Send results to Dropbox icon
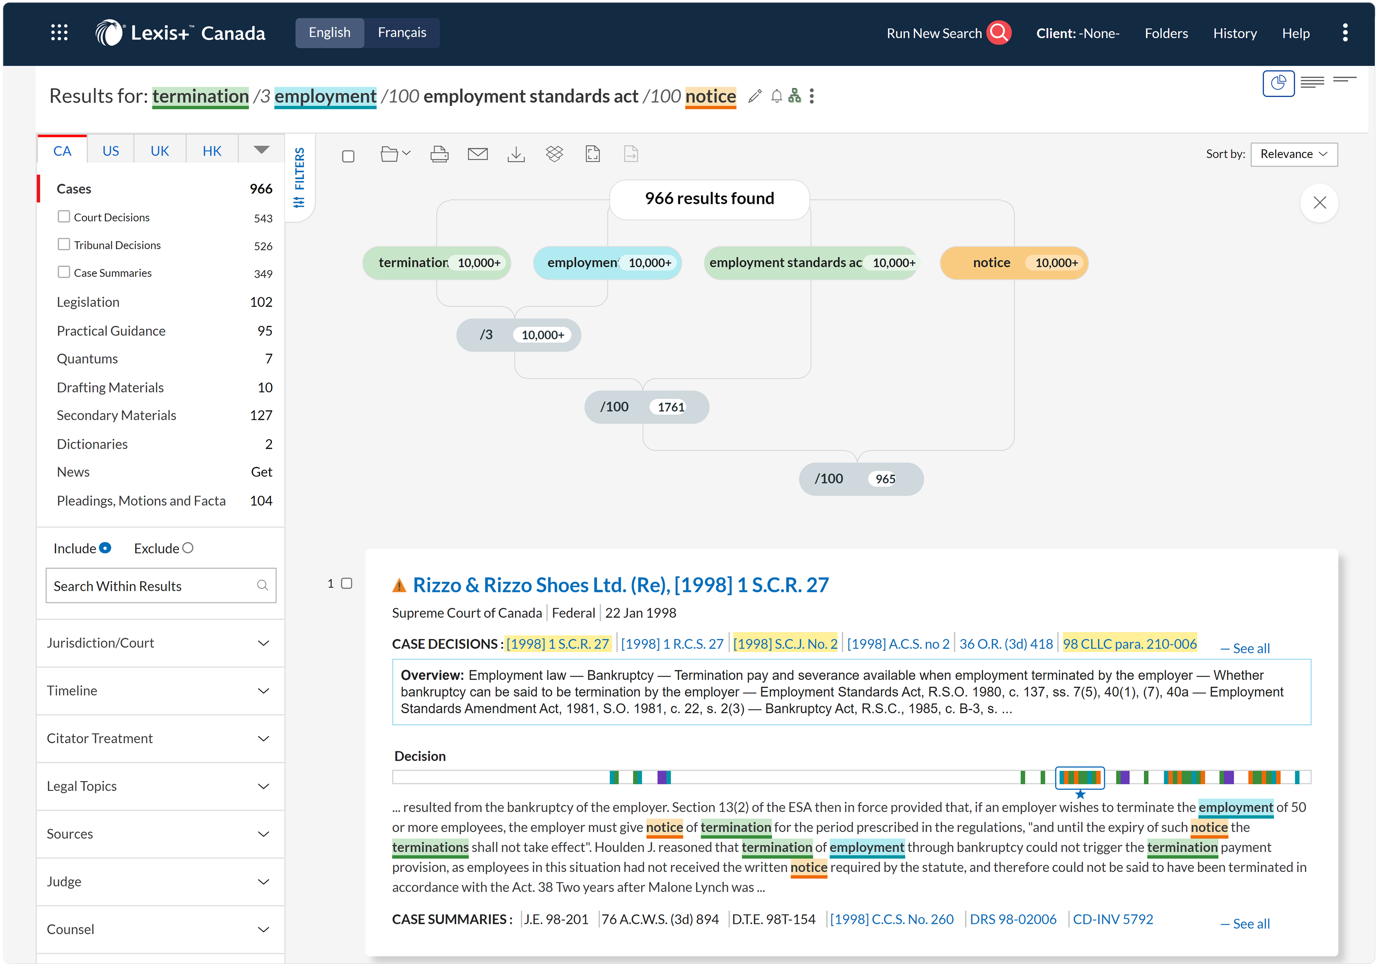1378x966 pixels. pos(554,154)
